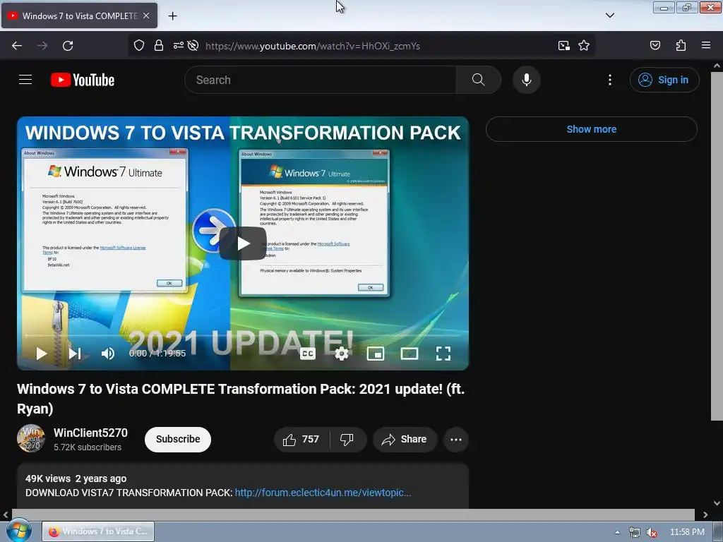
Task: Click the vertical page scrollbar
Action: pyautogui.click(x=717, y=246)
